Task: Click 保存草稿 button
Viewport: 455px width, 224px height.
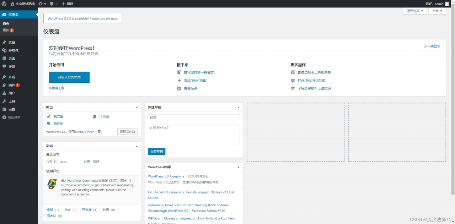Action: tap(156, 152)
